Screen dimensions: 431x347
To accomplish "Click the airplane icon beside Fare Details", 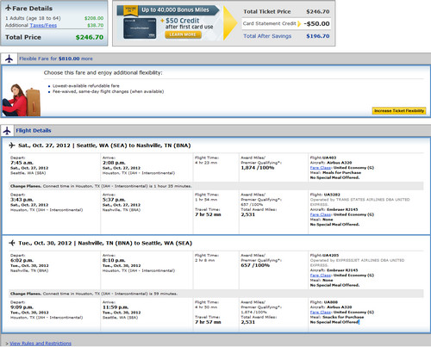I will [x=9, y=8].
